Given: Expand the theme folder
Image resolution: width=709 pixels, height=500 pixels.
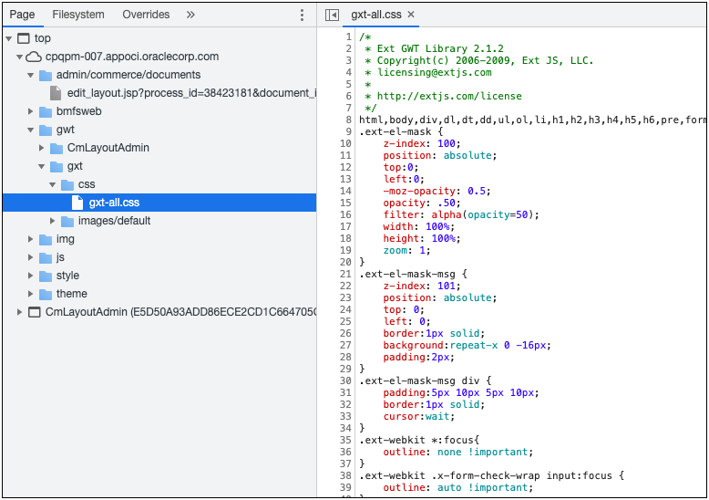Looking at the screenshot, I should pos(30,294).
